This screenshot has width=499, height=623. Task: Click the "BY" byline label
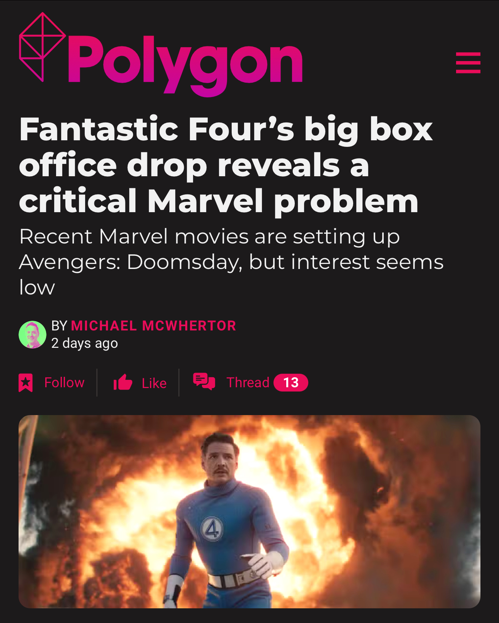click(59, 326)
